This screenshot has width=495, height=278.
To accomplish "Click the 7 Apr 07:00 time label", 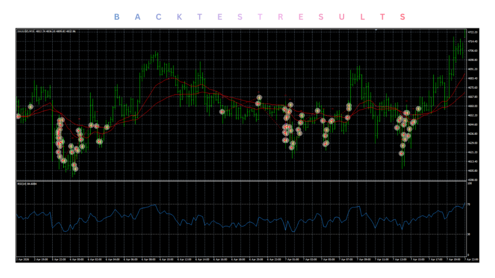I will pyautogui.click(x=346, y=259).
